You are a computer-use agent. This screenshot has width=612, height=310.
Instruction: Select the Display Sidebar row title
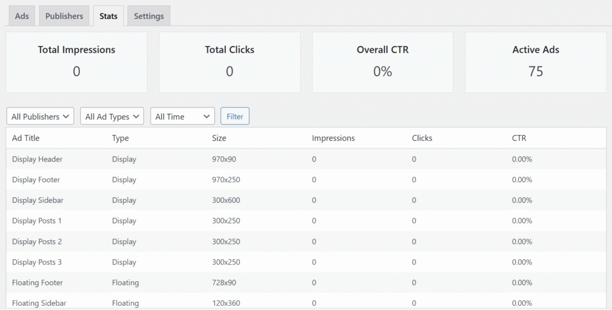(38, 200)
